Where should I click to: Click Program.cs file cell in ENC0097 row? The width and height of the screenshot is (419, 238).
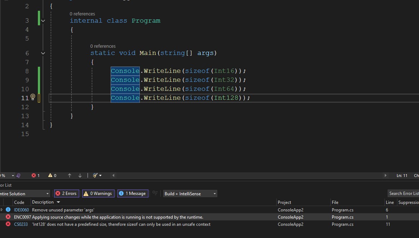point(343,217)
